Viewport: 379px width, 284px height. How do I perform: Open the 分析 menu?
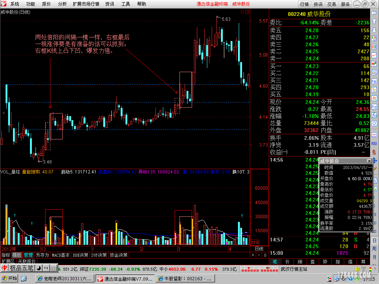pyautogui.click(x=62, y=4)
